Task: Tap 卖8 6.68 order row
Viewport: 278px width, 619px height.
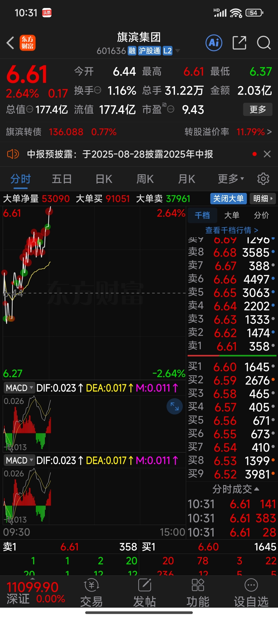Action: click(x=231, y=252)
